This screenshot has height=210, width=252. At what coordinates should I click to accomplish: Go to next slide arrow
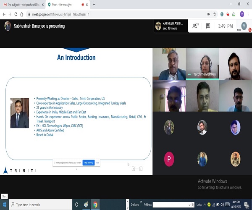coord(141,169)
